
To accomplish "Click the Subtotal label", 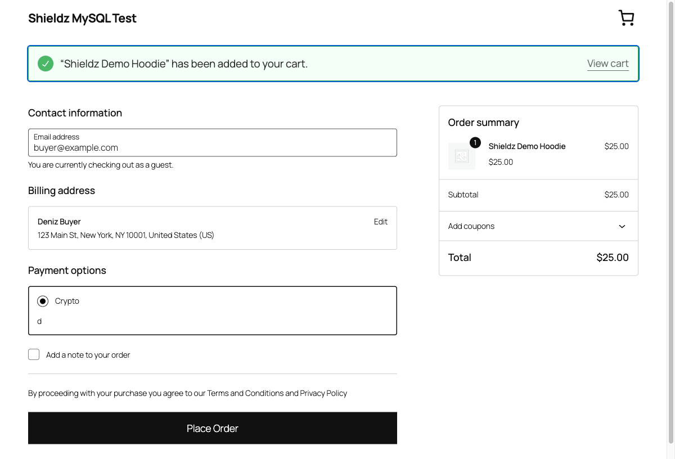I will pos(463,195).
